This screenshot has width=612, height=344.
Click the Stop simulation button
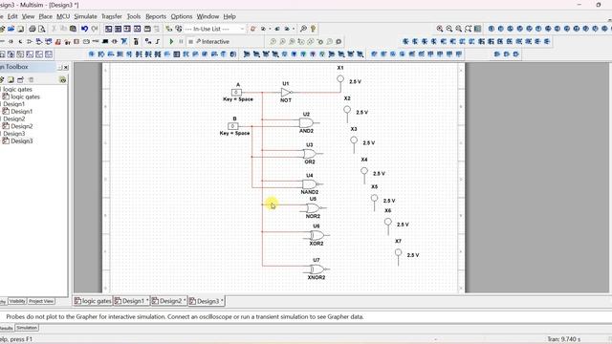190,41
